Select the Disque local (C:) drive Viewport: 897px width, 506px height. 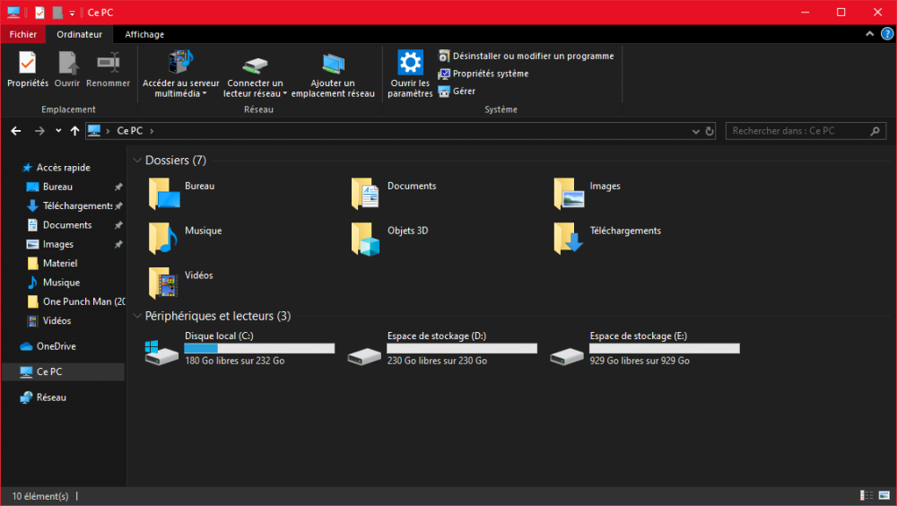pos(240,348)
